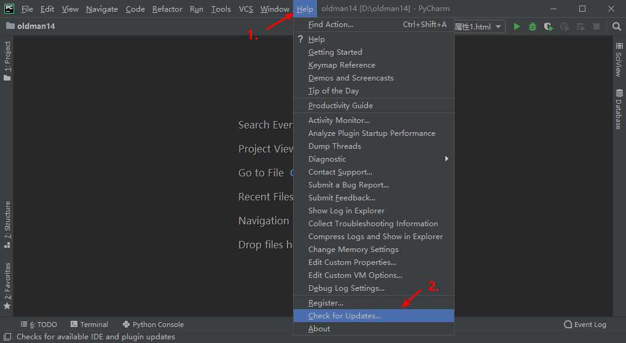Viewport: 626px width, 343px height.
Task: Open the 7: Structure side panel
Action: pyautogui.click(x=7, y=224)
